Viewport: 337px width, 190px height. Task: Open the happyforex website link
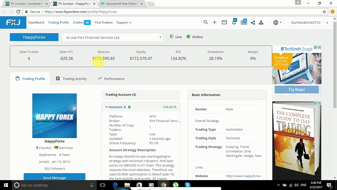click(x=244, y=176)
